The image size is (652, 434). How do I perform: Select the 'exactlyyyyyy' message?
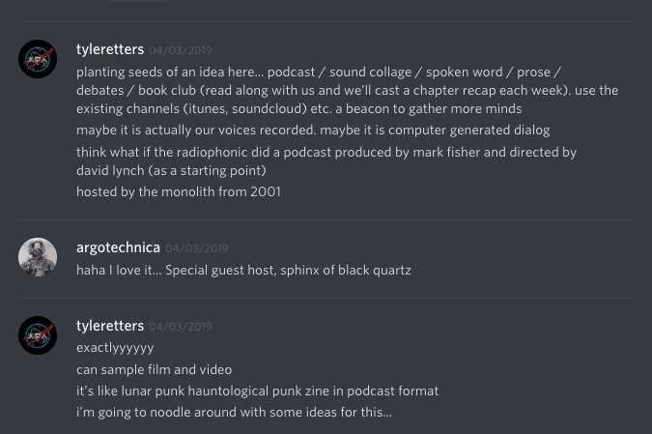point(115,348)
